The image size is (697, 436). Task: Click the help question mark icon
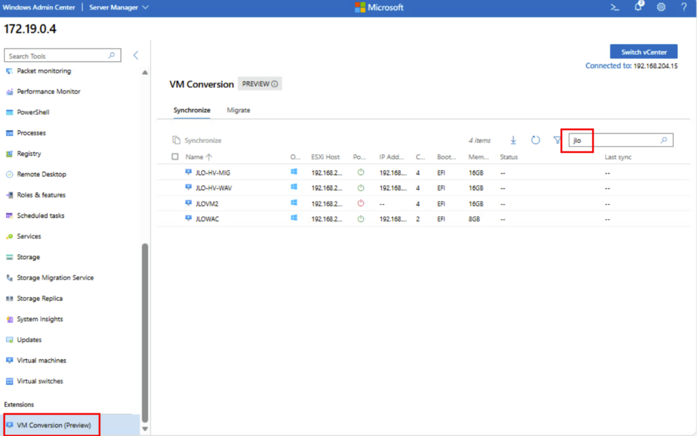[x=683, y=7]
